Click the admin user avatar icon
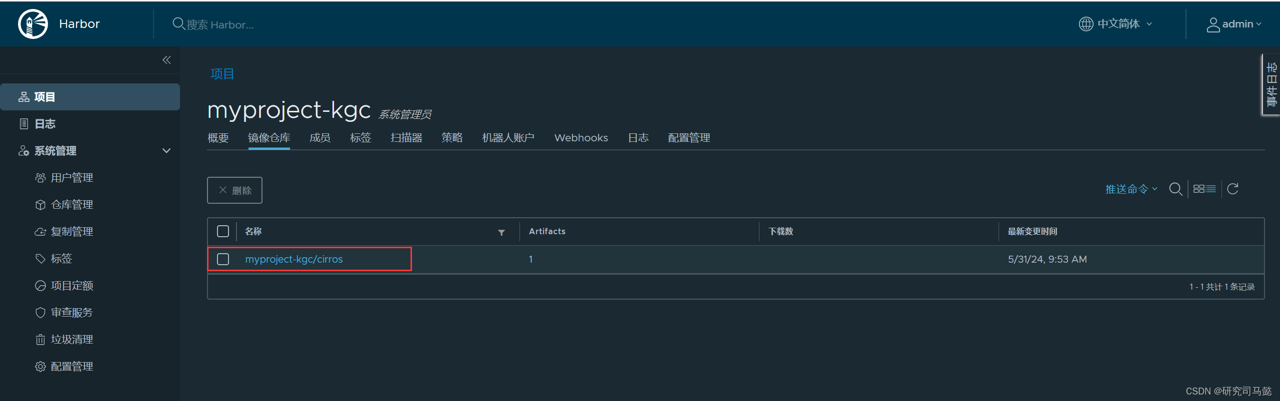Viewport: 1280px width, 401px height. coord(1213,24)
